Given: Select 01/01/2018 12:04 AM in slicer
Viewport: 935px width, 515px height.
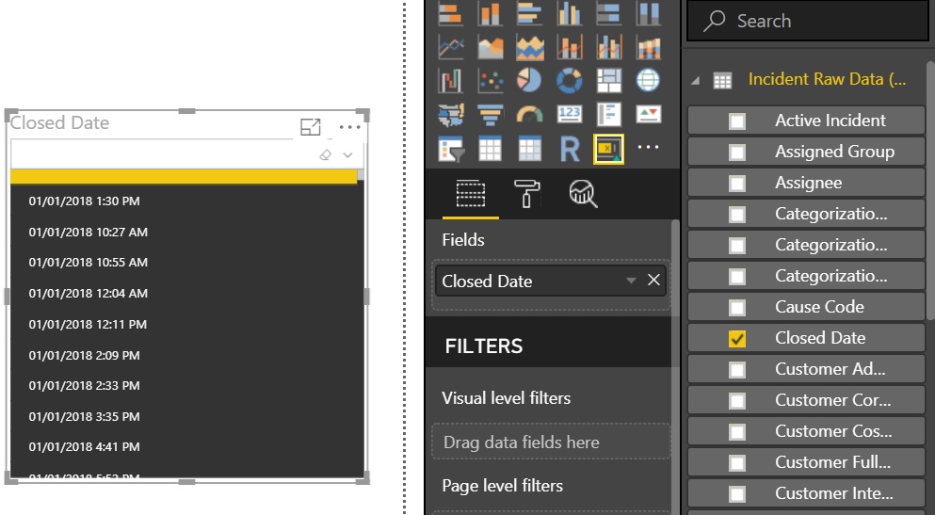Looking at the screenshot, I should [x=89, y=293].
